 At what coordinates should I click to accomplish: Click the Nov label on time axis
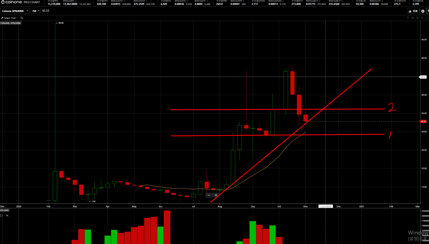point(306,206)
